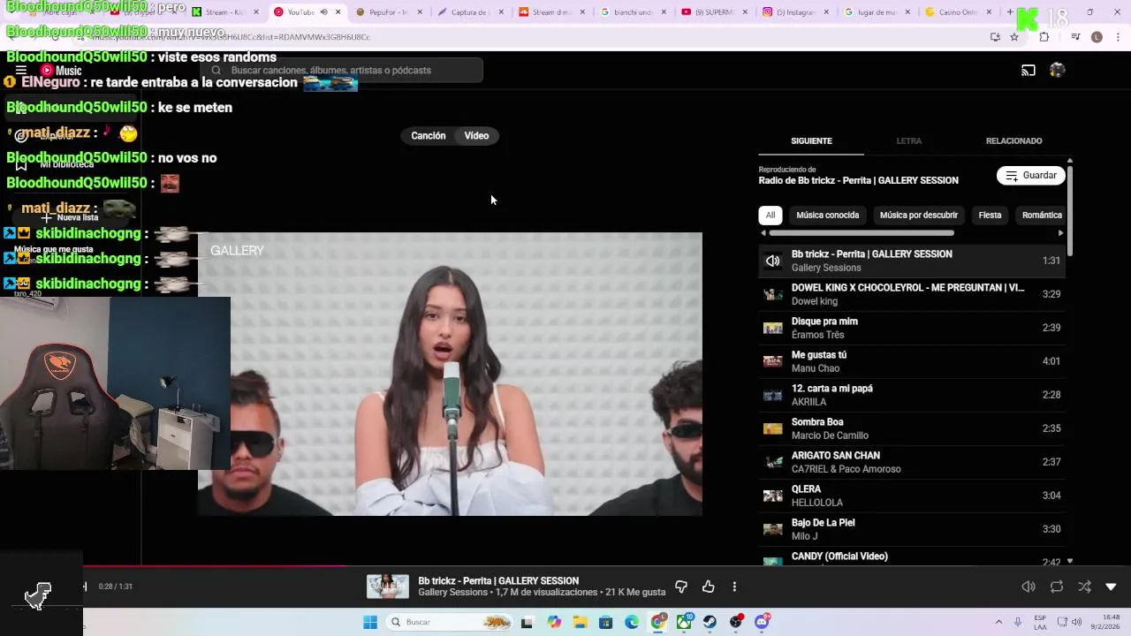The height and width of the screenshot is (636, 1131).
Task: Open the Windows Start menu
Action: pyautogui.click(x=370, y=622)
